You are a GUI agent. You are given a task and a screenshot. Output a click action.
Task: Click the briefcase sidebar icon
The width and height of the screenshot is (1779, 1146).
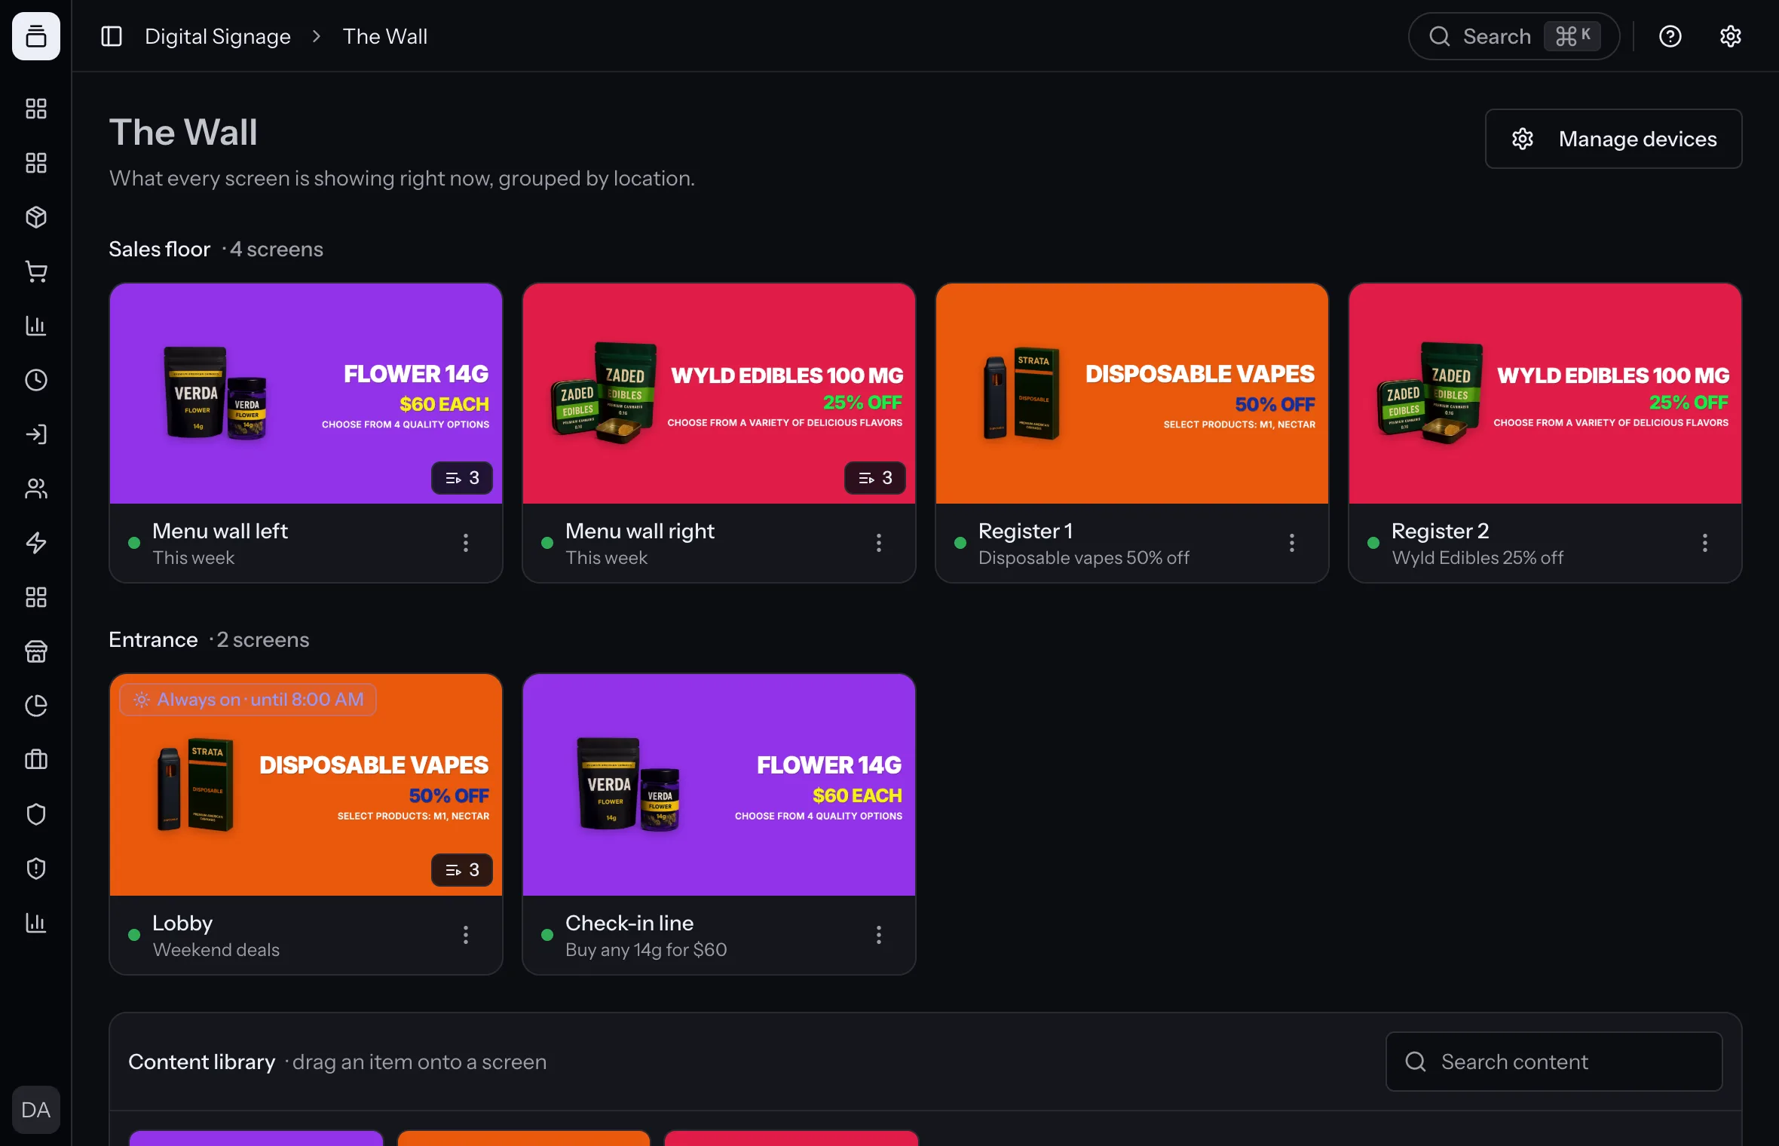pyautogui.click(x=36, y=760)
